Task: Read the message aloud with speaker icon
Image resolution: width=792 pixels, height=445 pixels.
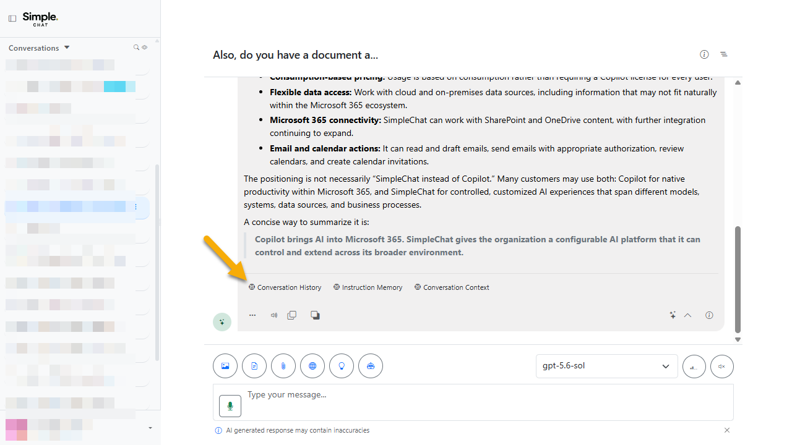Action: [273, 315]
